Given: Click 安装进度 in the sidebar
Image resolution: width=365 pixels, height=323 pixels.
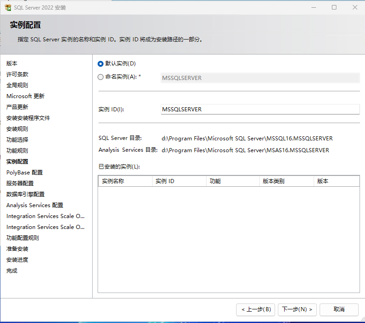Looking at the screenshot, I should tap(17, 260).
